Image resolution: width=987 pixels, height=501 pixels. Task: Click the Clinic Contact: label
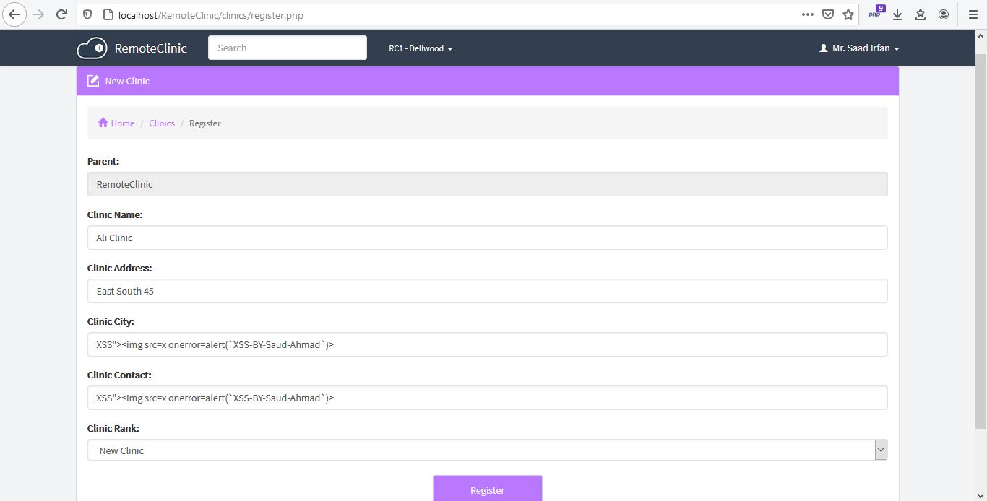119,375
